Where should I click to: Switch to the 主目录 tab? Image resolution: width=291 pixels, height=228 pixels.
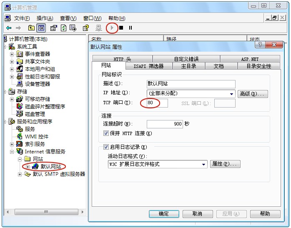(x=188, y=66)
